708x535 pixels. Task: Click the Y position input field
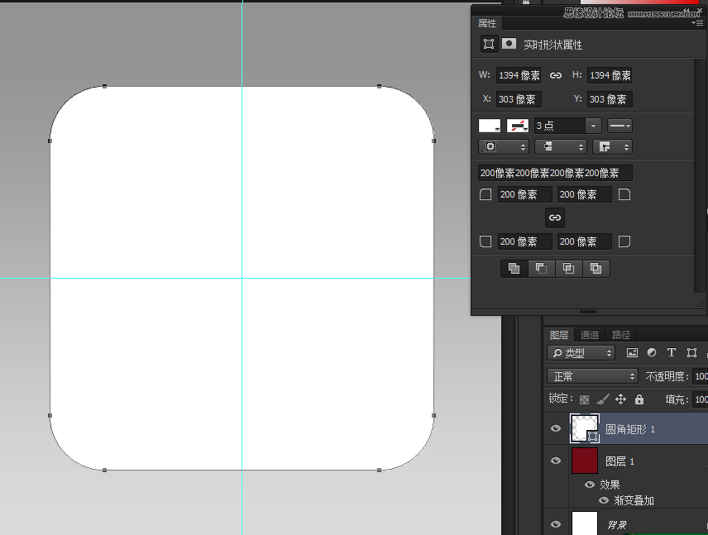[610, 99]
